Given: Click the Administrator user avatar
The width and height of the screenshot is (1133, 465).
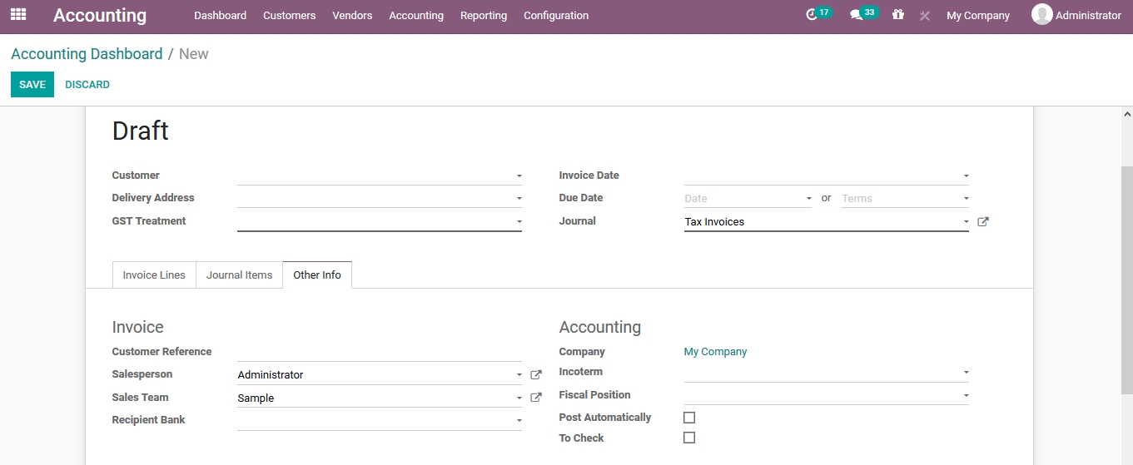Looking at the screenshot, I should click(x=1041, y=15).
